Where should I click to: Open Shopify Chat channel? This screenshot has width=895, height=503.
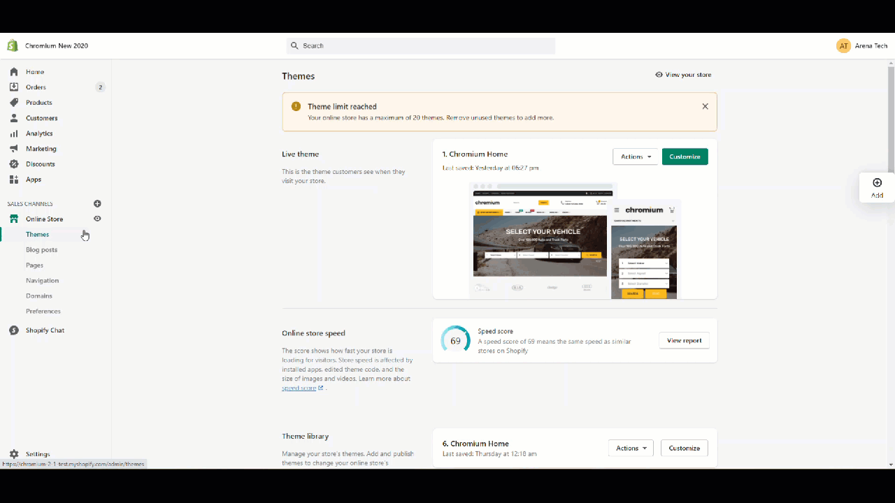click(45, 330)
